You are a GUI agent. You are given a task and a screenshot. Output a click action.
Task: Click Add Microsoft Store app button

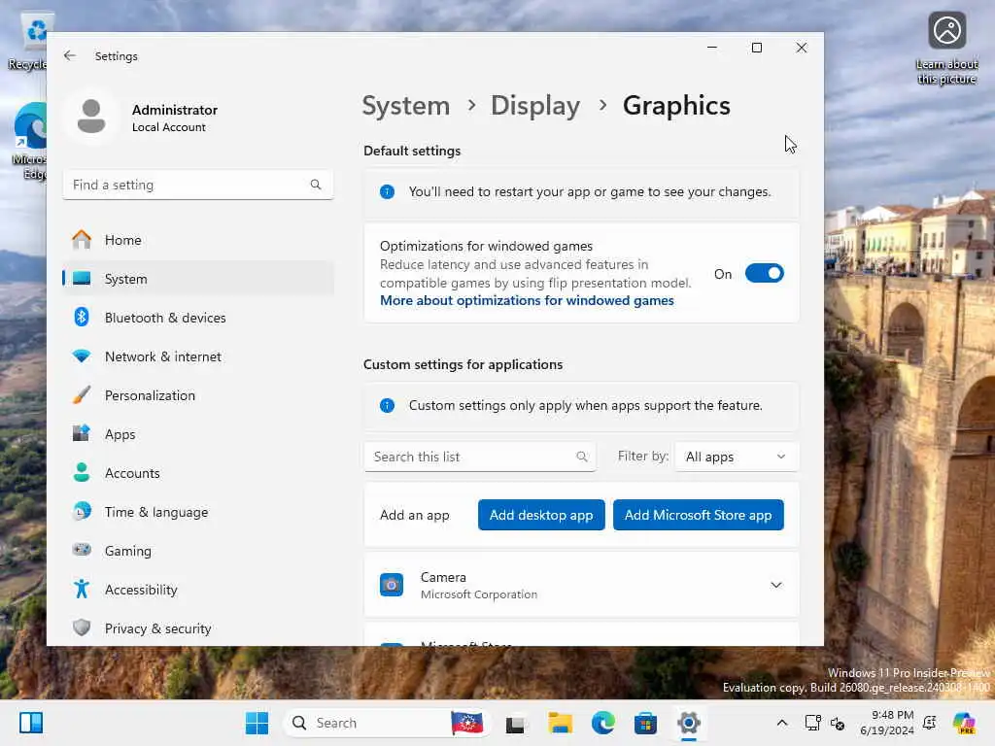click(x=698, y=515)
